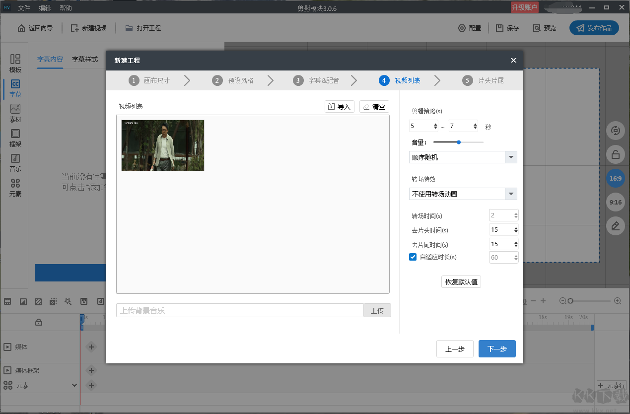
Task: Select the video thumbnail in 视频列表
Action: (163, 145)
